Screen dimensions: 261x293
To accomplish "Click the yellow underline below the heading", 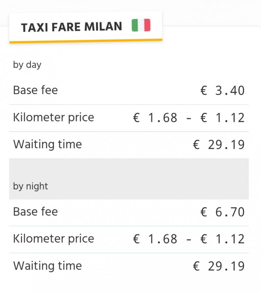I will [86, 41].
